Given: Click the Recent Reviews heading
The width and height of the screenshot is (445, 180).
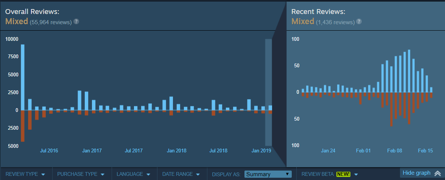Looking at the screenshot, I should click(319, 12).
